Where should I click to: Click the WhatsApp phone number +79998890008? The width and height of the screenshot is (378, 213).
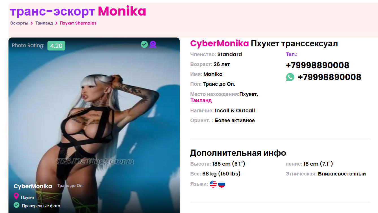(x=329, y=77)
